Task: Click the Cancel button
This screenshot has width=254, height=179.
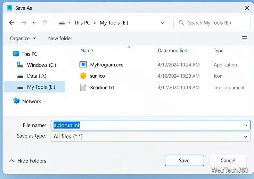Action: (x=228, y=160)
